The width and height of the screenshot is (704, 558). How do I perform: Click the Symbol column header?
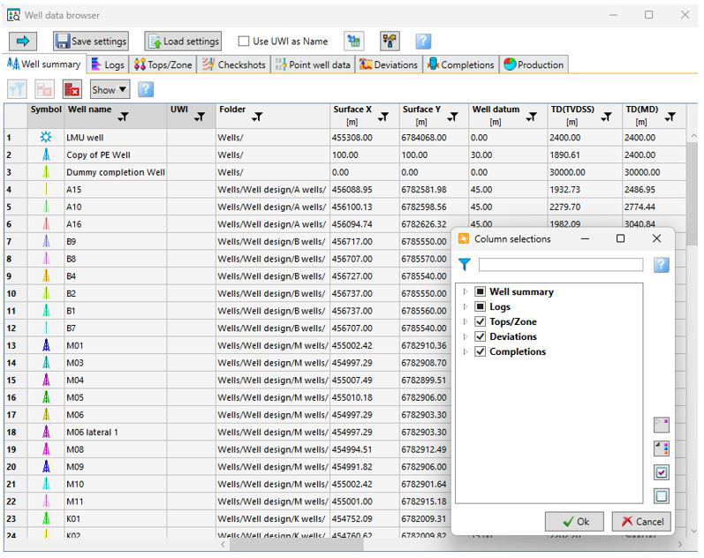[46, 116]
